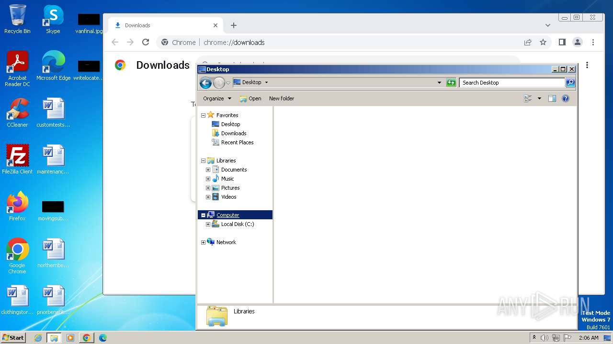
Task: Toggle the Explorer preview pane button
Action: (x=552, y=98)
